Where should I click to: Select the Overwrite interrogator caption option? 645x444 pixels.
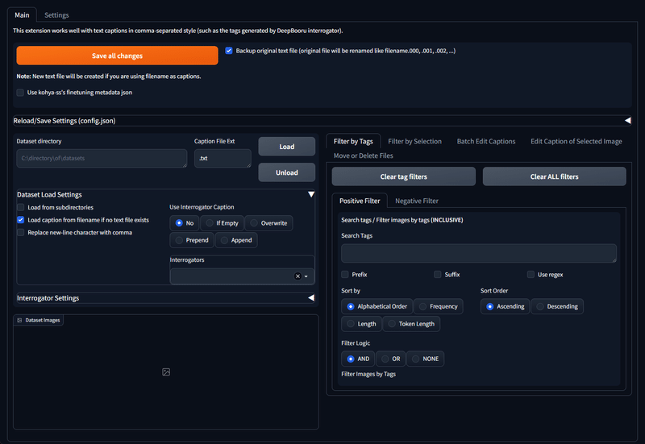click(269, 223)
